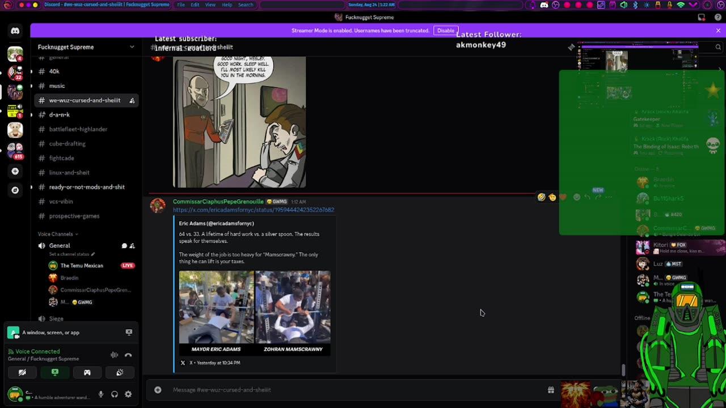Image resolution: width=726 pixels, height=408 pixels.
Task: Open the fightcade channel
Action: click(86, 158)
